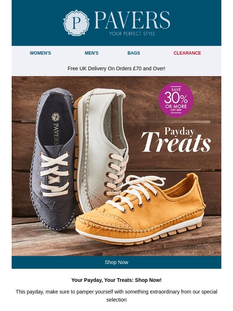Hit the Shop Now button
233x311 pixels.
[x=116, y=263]
